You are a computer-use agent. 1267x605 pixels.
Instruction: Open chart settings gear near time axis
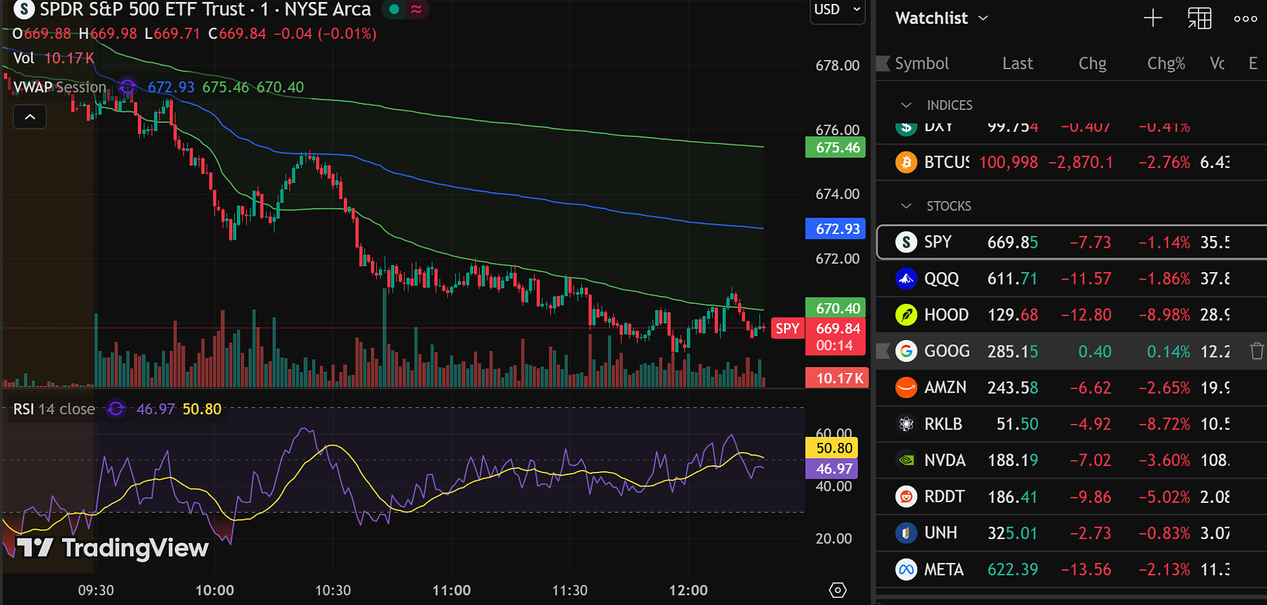pyautogui.click(x=837, y=590)
